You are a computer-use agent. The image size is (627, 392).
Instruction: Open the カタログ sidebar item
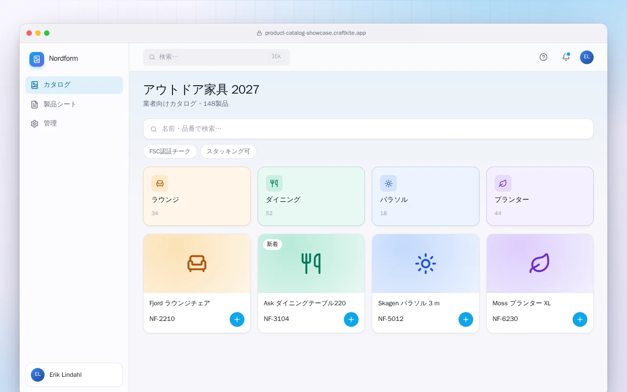pyautogui.click(x=74, y=85)
